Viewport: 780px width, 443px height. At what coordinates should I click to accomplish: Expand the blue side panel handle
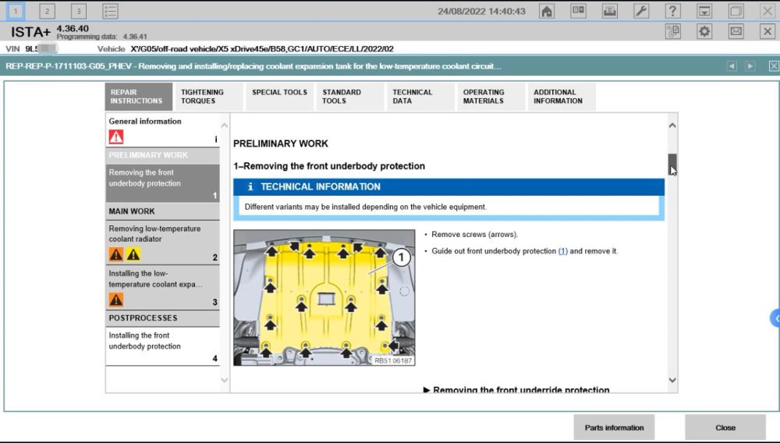coord(775,318)
